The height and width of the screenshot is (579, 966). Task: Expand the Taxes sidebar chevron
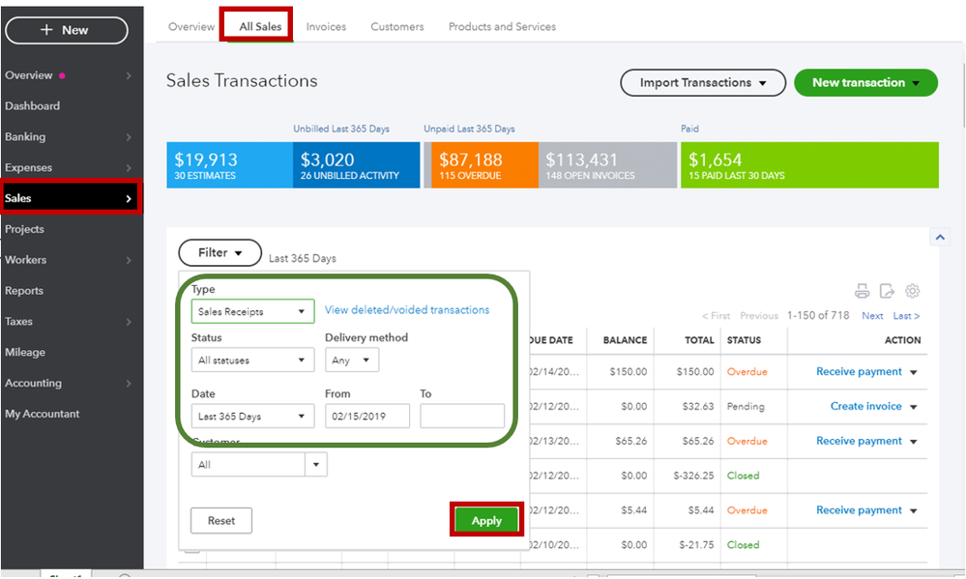pos(129,322)
